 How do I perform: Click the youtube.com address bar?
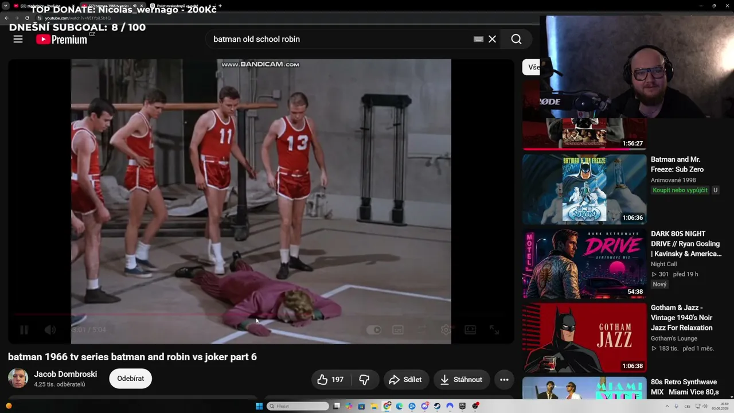pyautogui.click(x=78, y=18)
